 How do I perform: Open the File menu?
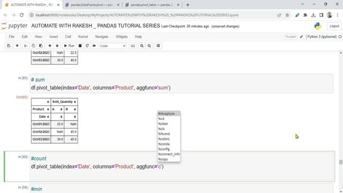coord(12,36)
